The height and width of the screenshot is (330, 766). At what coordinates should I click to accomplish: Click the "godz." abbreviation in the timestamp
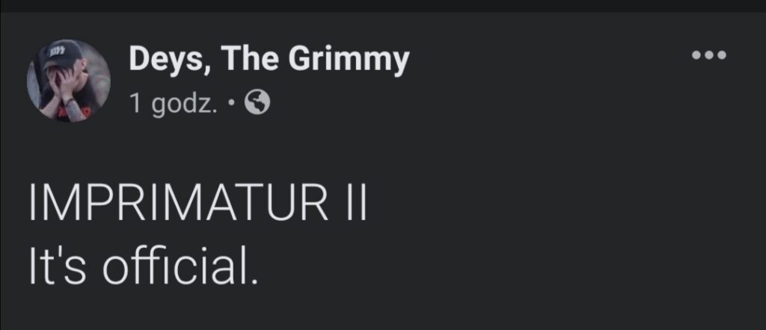coord(185,104)
